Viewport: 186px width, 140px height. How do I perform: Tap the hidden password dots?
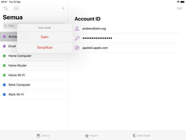(97, 38)
